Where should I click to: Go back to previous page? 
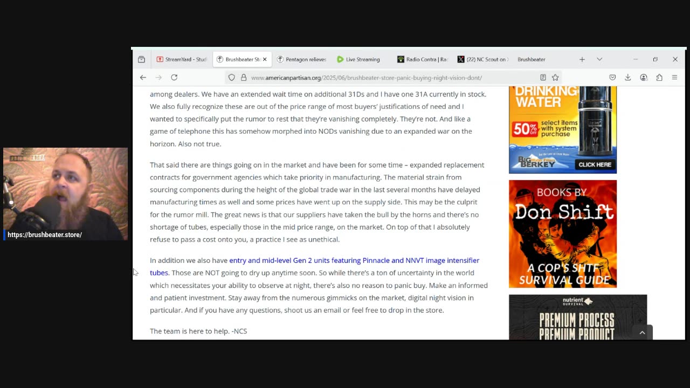pos(143,78)
